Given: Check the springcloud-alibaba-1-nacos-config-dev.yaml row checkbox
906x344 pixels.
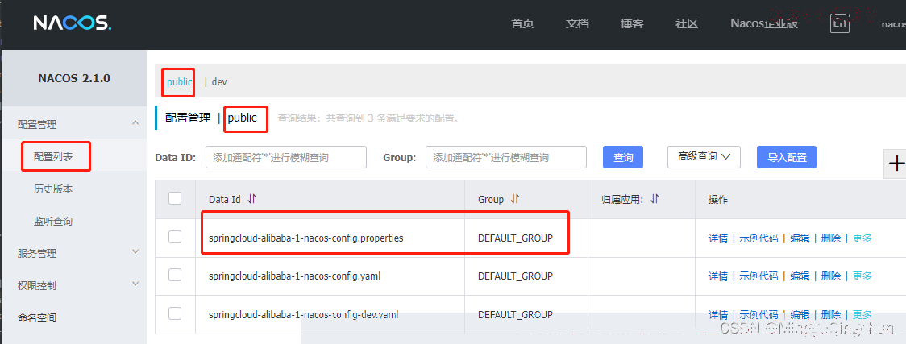Looking at the screenshot, I should pyautogui.click(x=175, y=313).
